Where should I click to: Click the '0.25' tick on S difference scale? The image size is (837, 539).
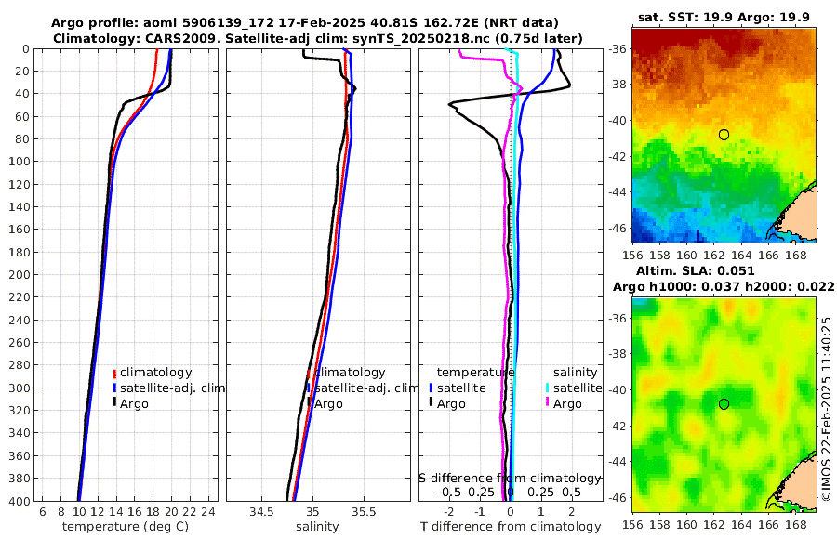click(x=541, y=492)
